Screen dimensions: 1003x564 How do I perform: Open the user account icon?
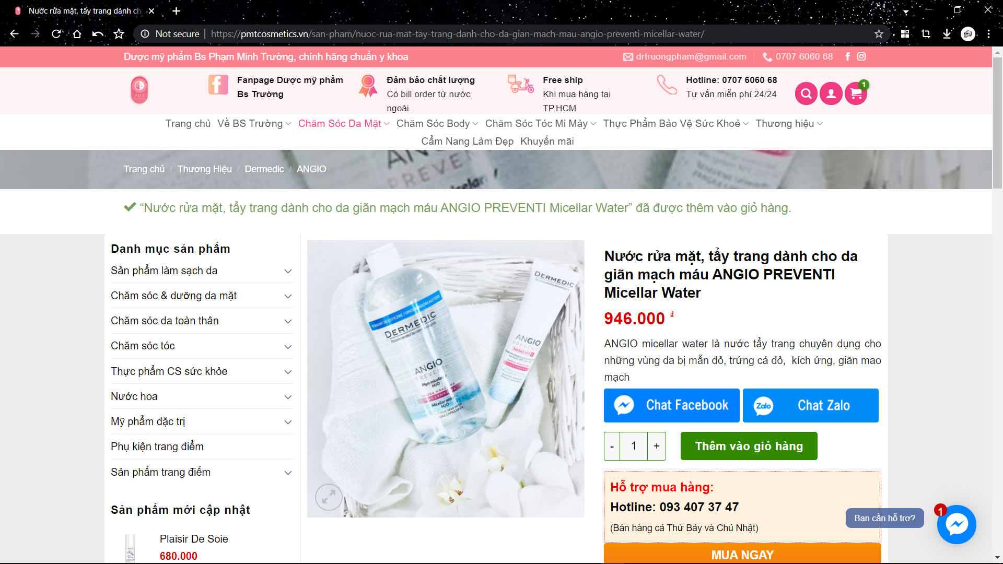pyautogui.click(x=831, y=93)
